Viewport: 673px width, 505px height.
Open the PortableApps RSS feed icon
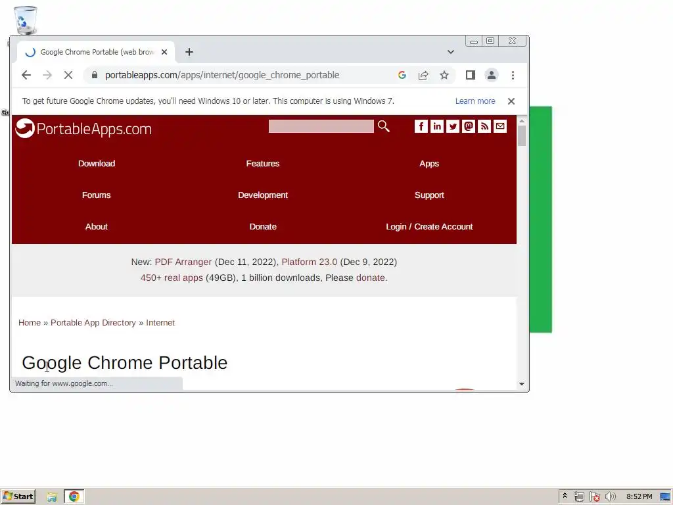[484, 126]
